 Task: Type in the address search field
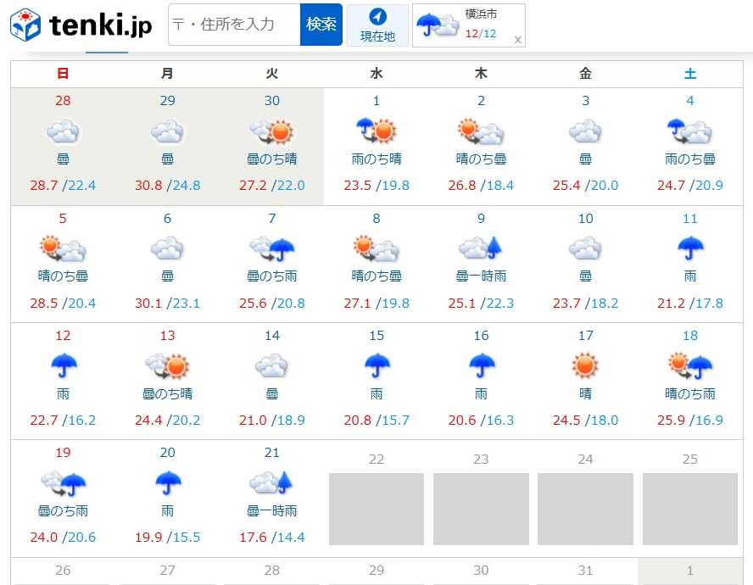234,25
